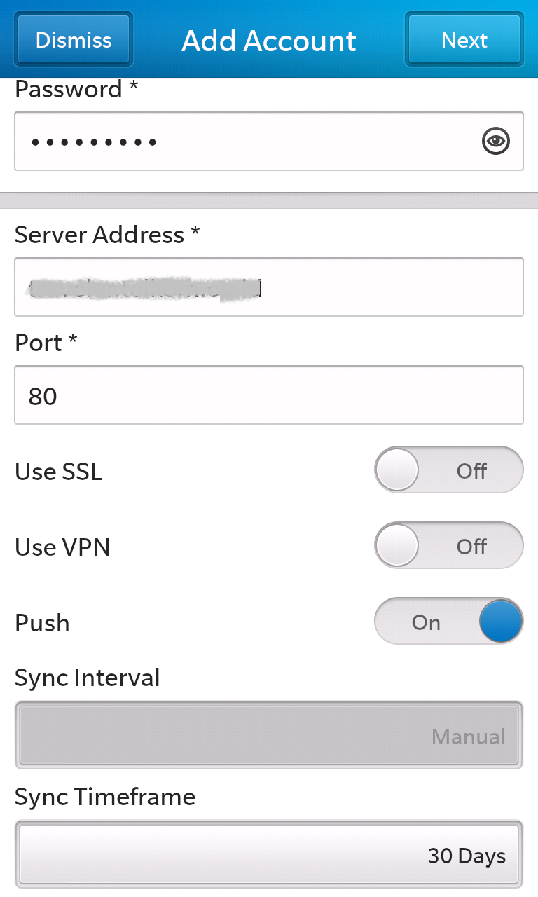Tap the Push label text
Image resolution: width=538 pixels, height=897 pixels.
tap(42, 623)
